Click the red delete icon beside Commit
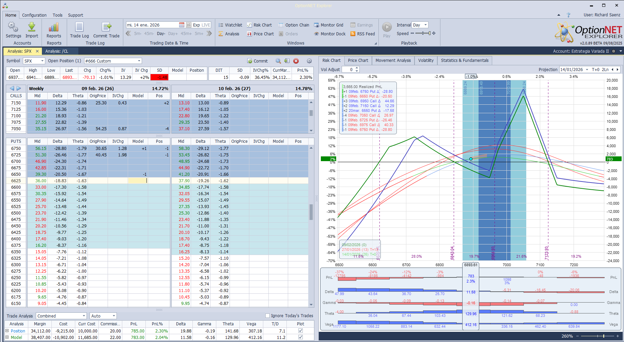Image resolution: width=624 pixels, height=342 pixels. coord(296,61)
